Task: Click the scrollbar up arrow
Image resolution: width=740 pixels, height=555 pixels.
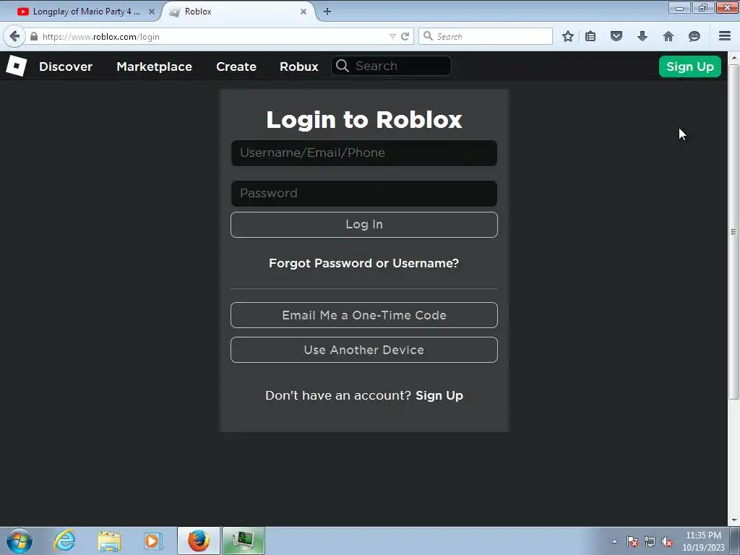Action: [733, 58]
